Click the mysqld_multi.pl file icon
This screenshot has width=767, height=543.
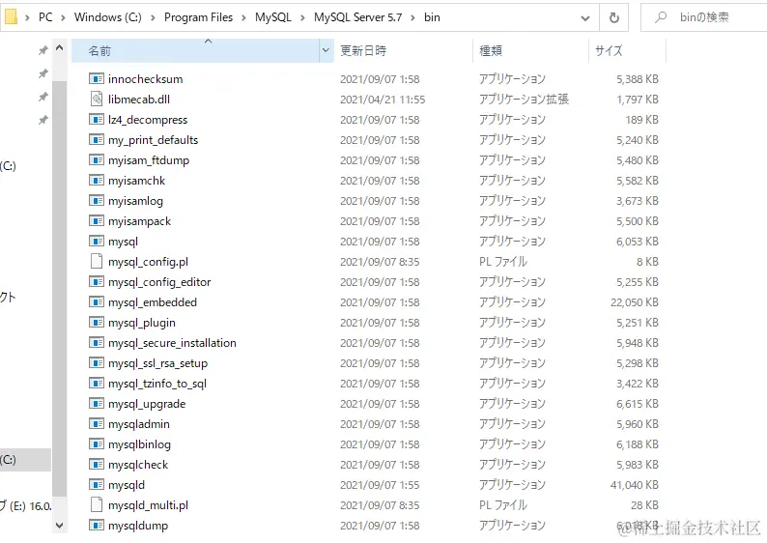(x=97, y=505)
